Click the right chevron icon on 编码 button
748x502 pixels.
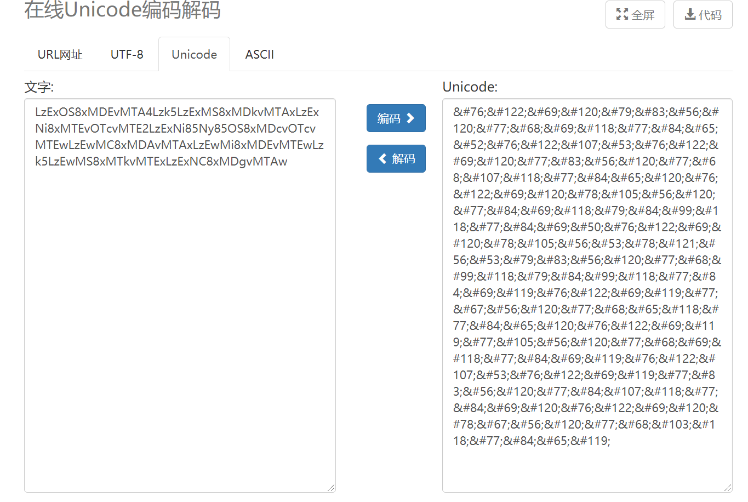tap(410, 118)
